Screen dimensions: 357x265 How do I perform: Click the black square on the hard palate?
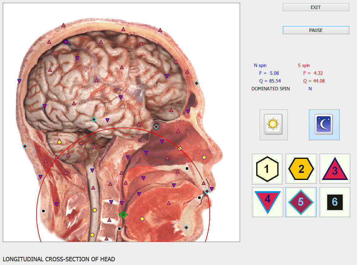click(x=187, y=168)
